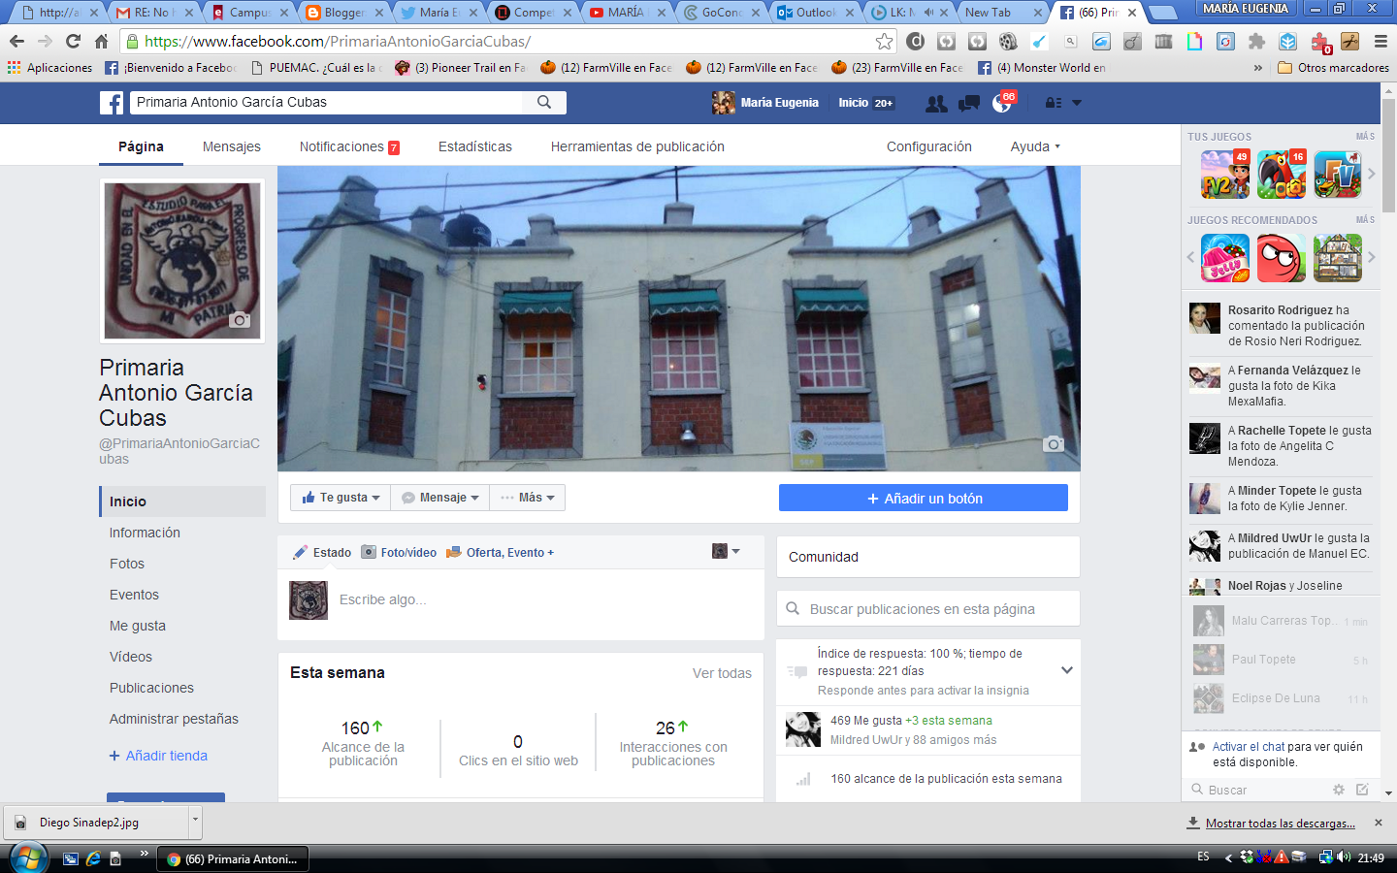Reload the page in Chrome
The width and height of the screenshot is (1397, 873).
pos(73,42)
